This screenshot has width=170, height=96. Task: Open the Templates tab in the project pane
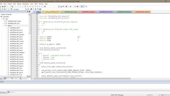[24, 79]
